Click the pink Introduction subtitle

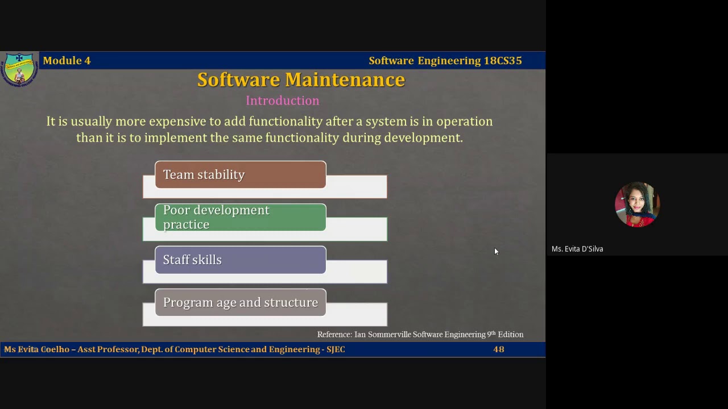pos(282,101)
